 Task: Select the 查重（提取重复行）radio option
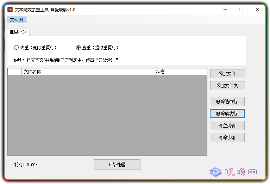point(78,48)
